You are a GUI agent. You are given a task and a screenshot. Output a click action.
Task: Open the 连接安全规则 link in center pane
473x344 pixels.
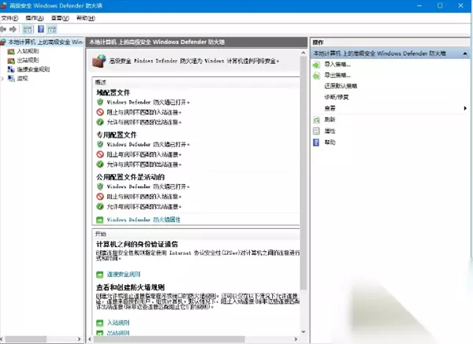[x=124, y=275]
